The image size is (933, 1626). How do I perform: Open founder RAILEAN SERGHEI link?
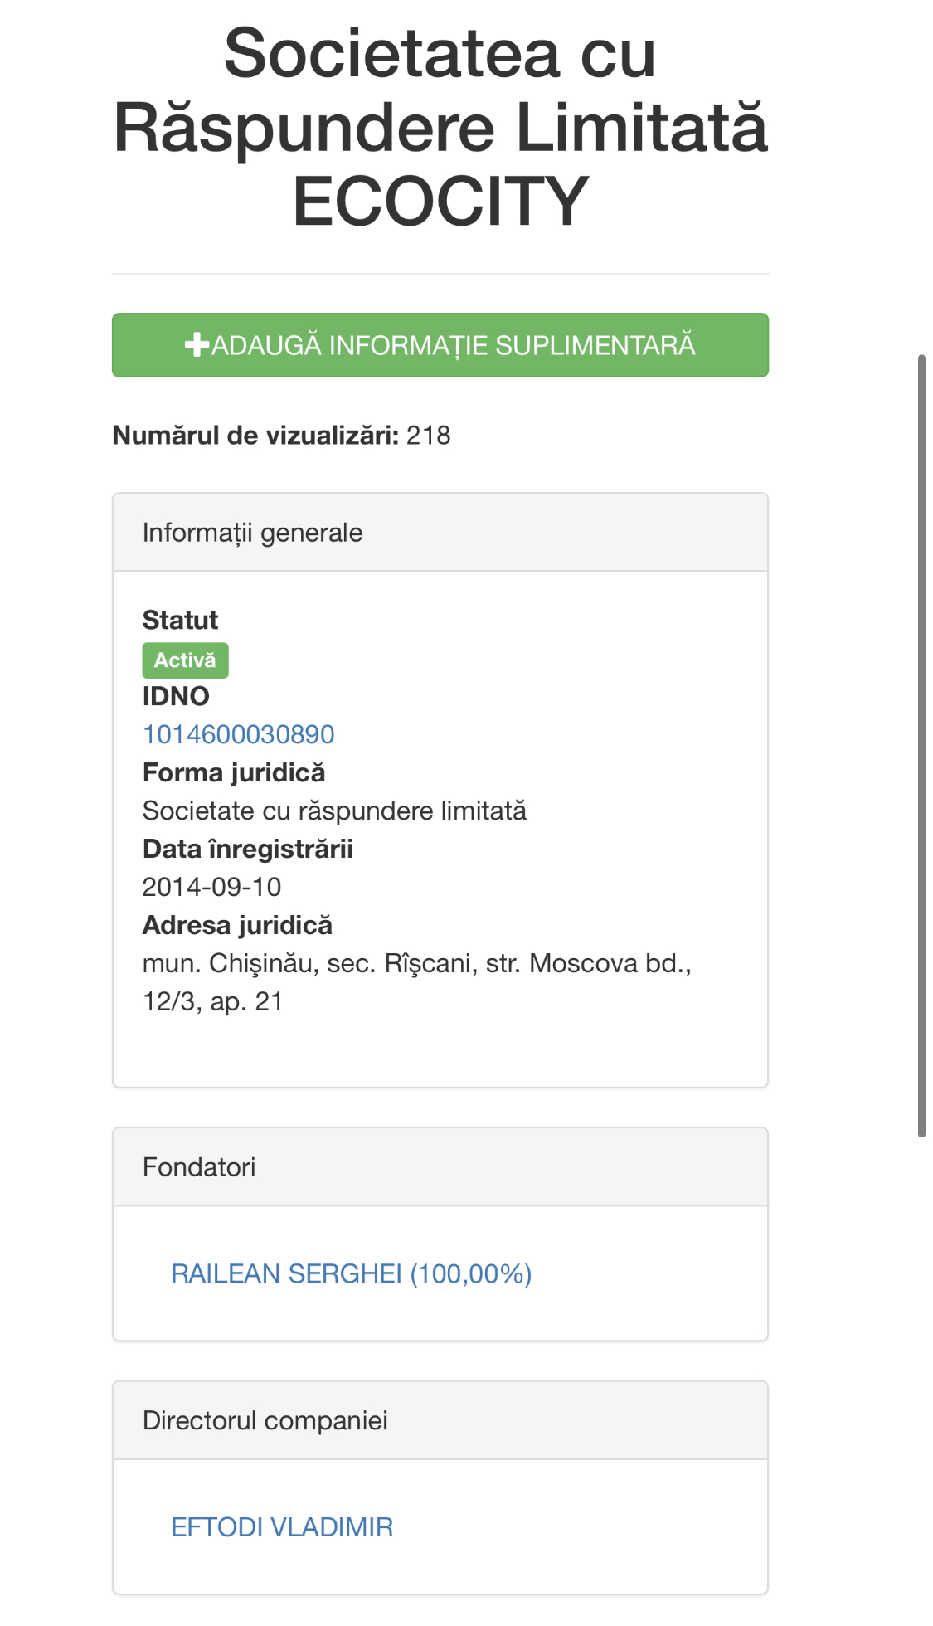click(x=351, y=1273)
